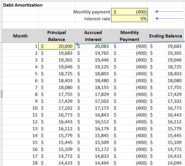185x166 pixels.
Task: Select the Monthly Payment cell (400) in month 14
Action: (x=129, y=135)
